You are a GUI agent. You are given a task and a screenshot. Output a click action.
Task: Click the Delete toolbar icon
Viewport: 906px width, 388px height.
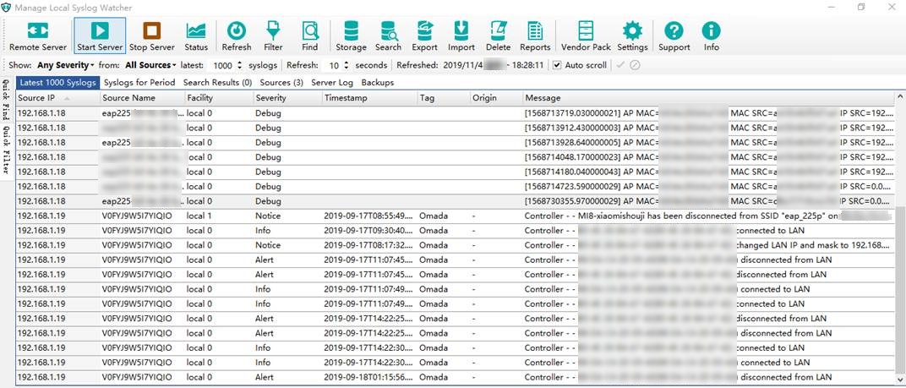click(498, 36)
